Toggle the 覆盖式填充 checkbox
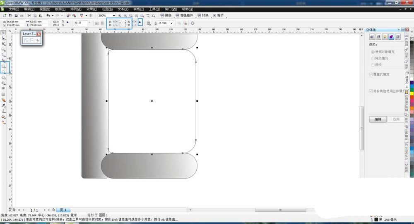The width and height of the screenshot is (414, 224). (x=371, y=74)
